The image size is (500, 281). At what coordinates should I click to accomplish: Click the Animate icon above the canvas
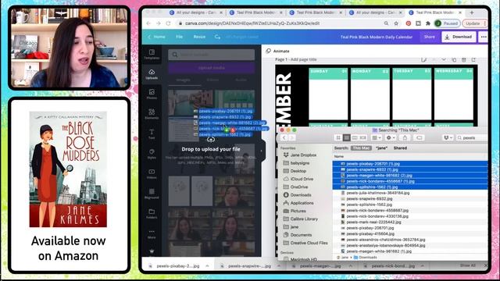pyautogui.click(x=268, y=51)
